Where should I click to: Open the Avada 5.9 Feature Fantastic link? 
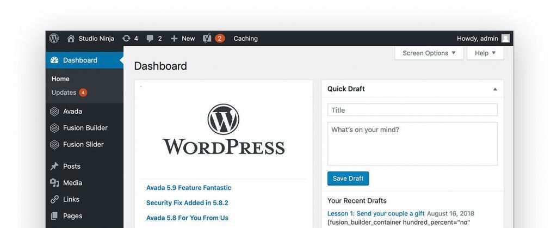(188, 188)
